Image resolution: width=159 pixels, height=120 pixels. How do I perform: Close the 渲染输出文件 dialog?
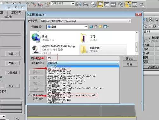pyautogui.click(x=138, y=15)
